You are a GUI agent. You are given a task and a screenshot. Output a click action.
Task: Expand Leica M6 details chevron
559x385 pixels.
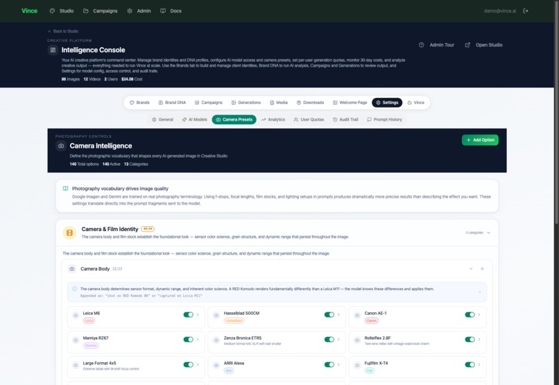coord(198,314)
